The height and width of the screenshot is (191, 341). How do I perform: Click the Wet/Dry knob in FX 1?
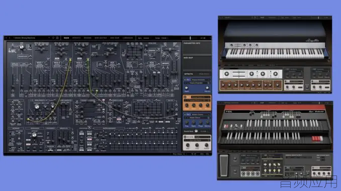(x=207, y=88)
